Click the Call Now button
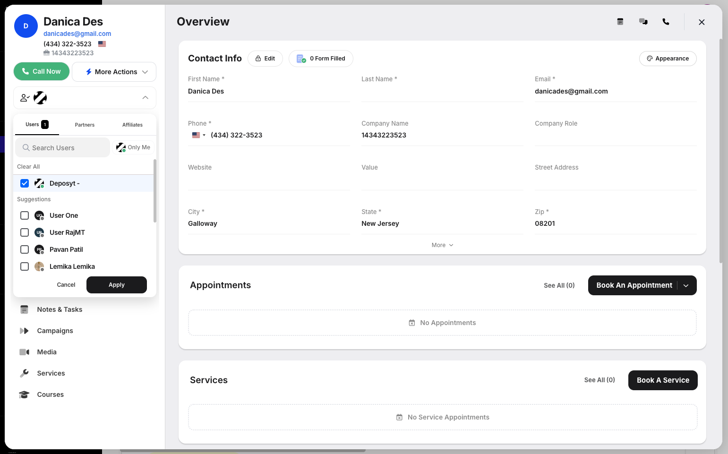This screenshot has width=728, height=454. pos(42,71)
